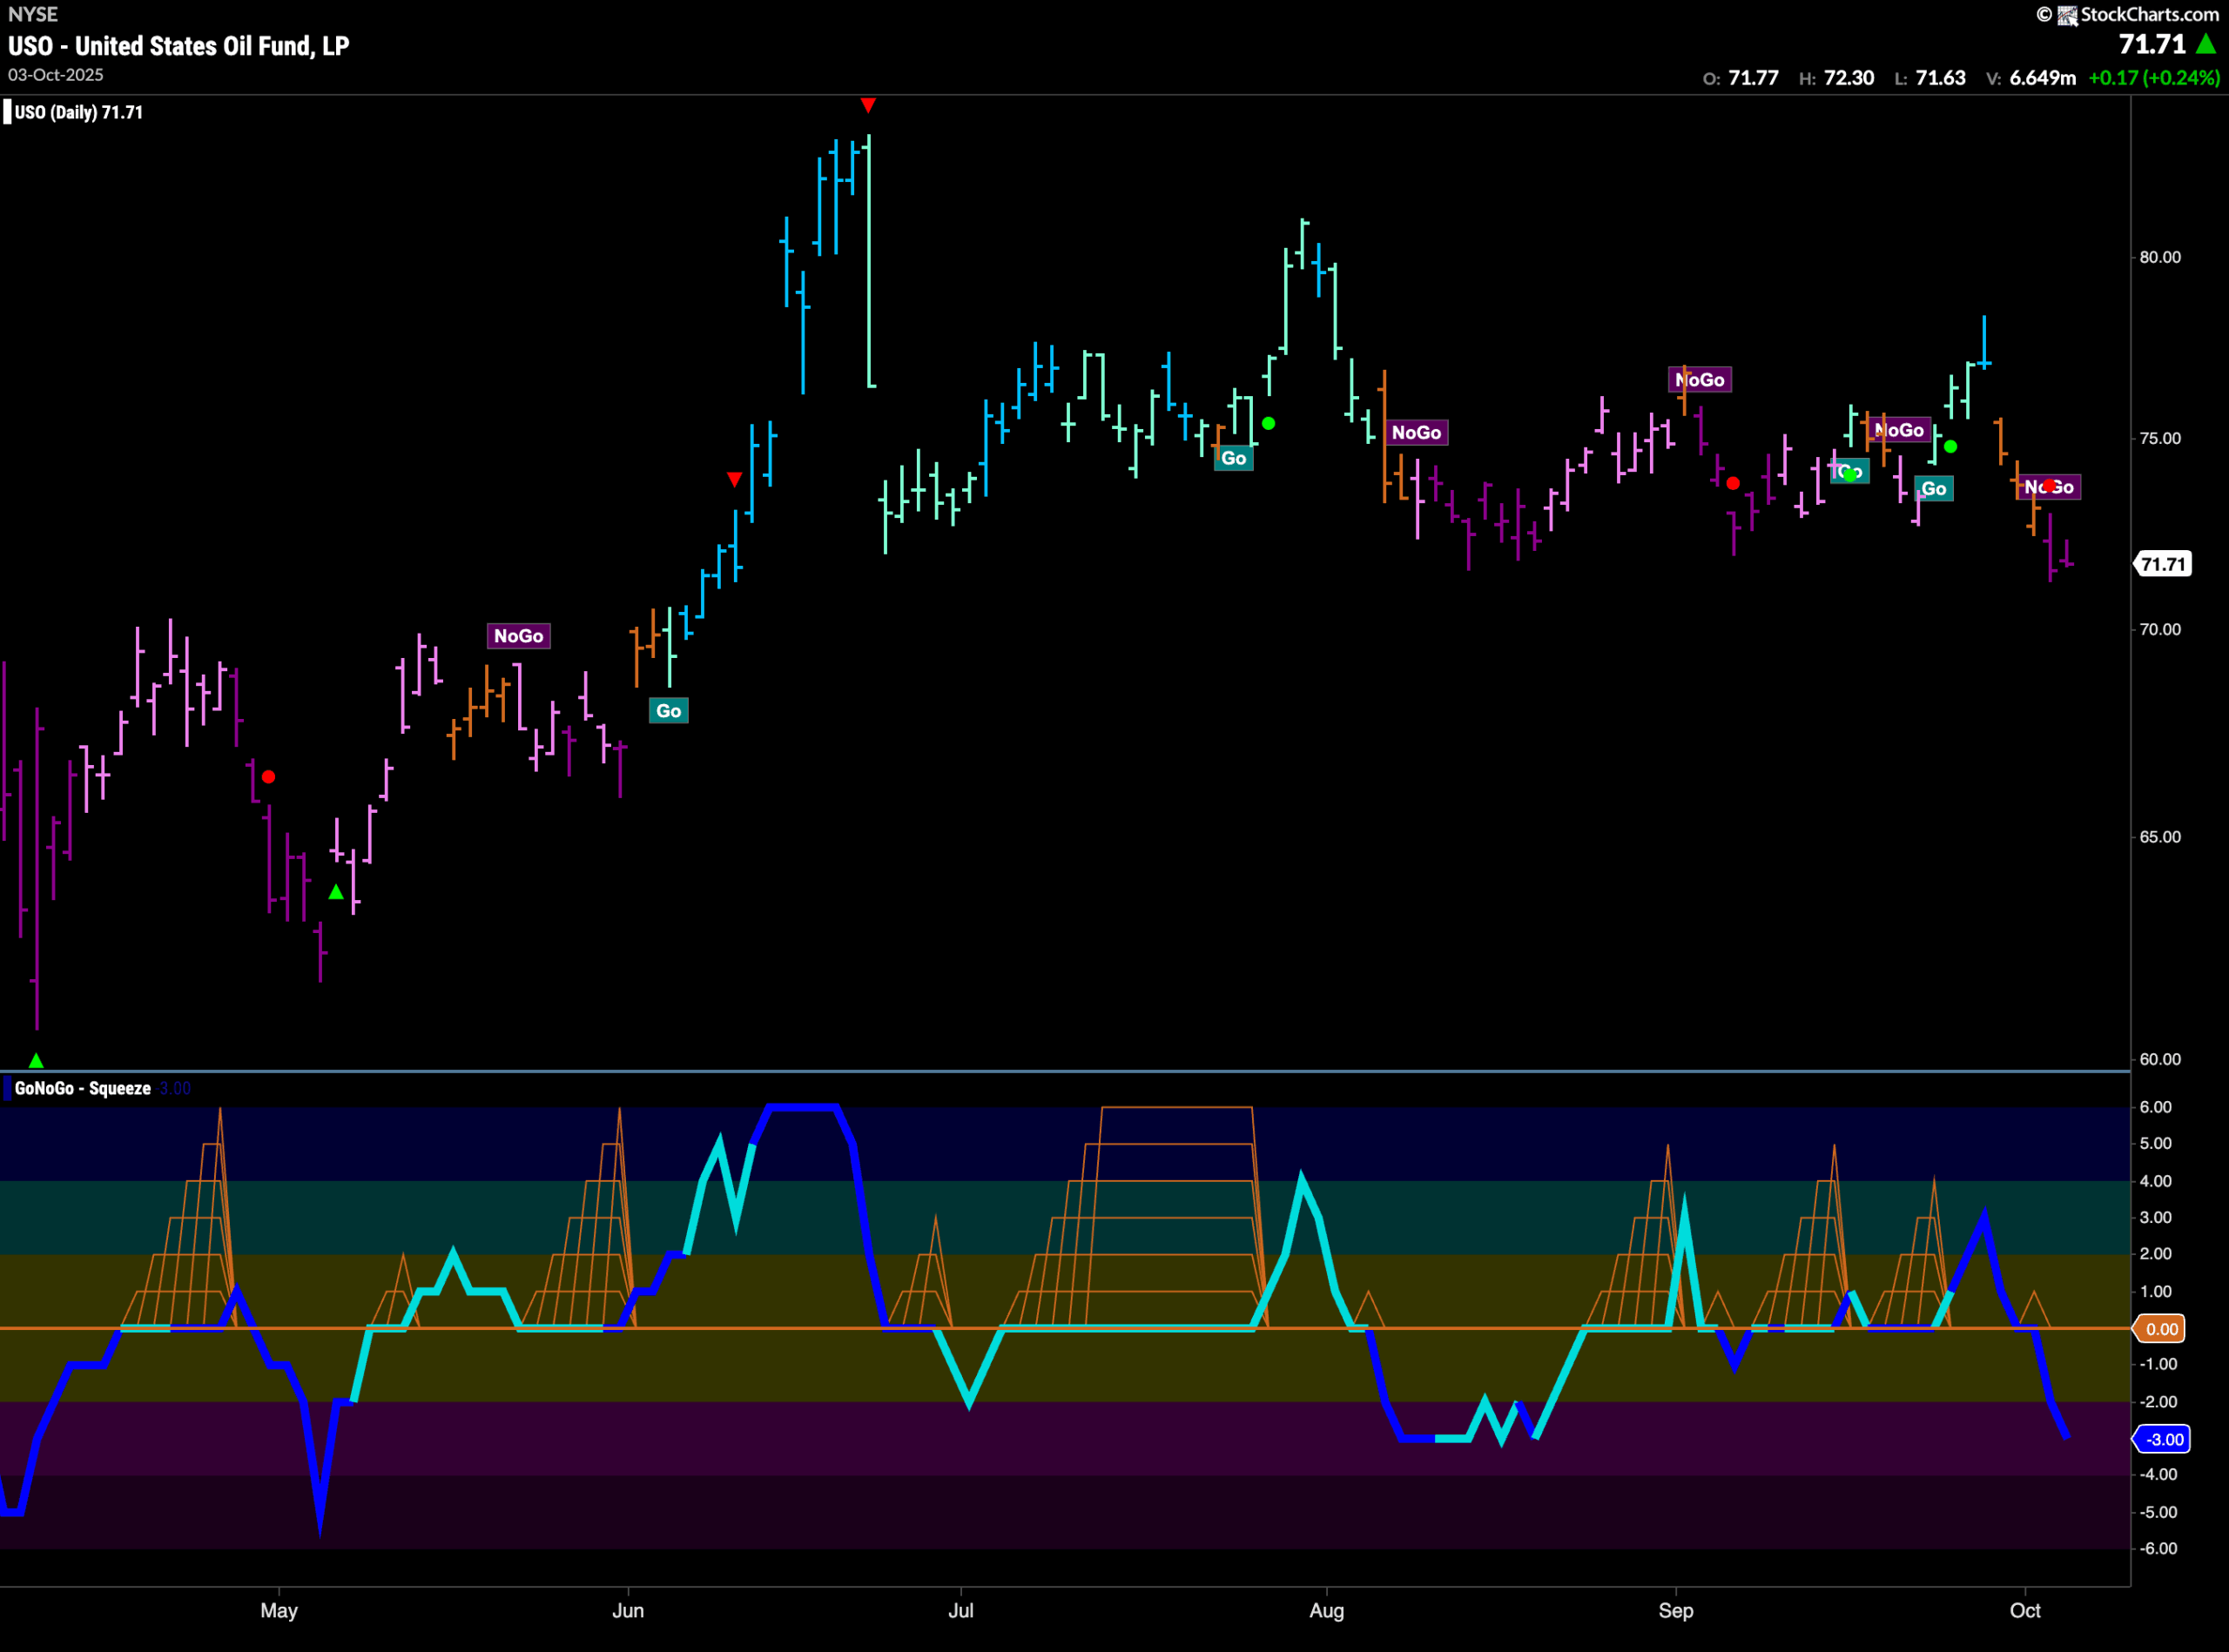The width and height of the screenshot is (2229, 1652).
Task: Click the '-6.00' oscillator axis label
Action: (x=2157, y=1549)
